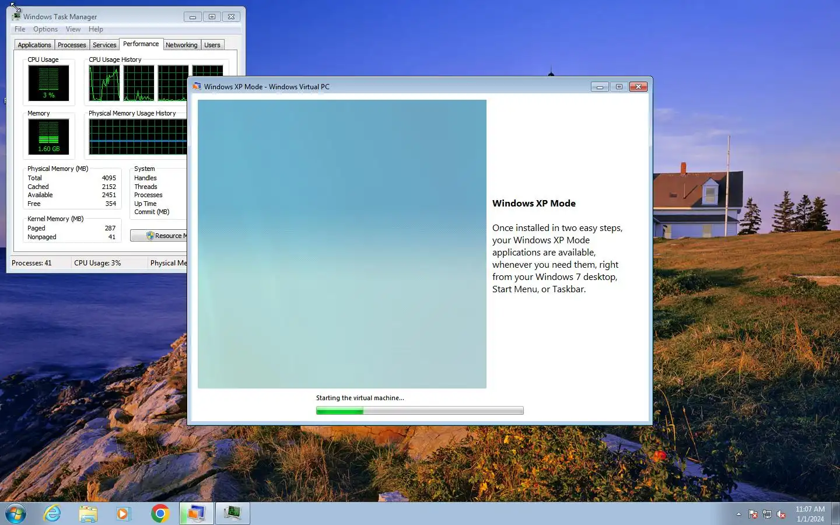Open Action Center flag tray icon

click(x=753, y=514)
